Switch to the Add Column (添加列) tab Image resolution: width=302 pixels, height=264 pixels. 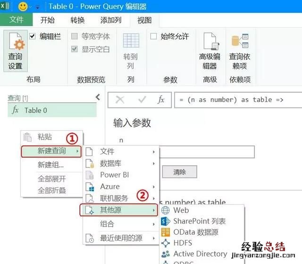(x=111, y=20)
